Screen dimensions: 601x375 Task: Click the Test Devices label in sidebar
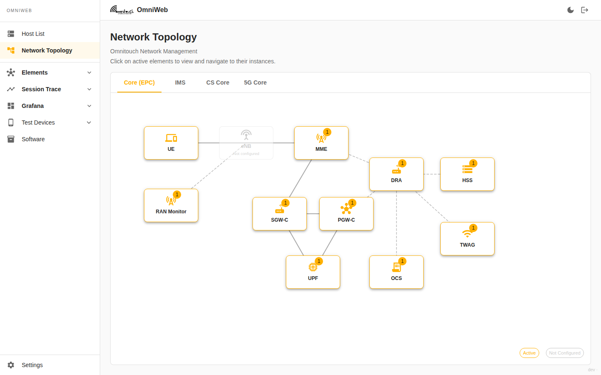click(x=38, y=122)
